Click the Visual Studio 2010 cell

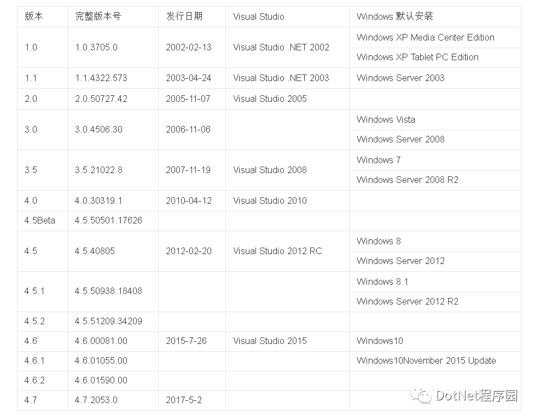coord(287,201)
